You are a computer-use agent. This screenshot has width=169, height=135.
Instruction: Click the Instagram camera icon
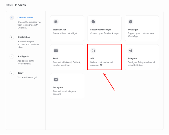(56, 80)
